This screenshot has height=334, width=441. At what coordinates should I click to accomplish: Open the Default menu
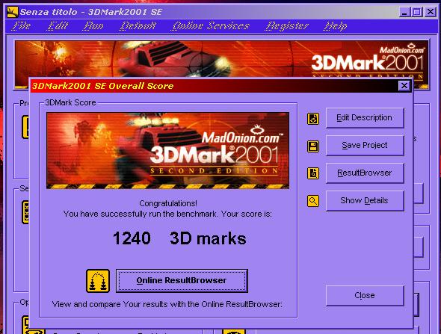click(138, 26)
